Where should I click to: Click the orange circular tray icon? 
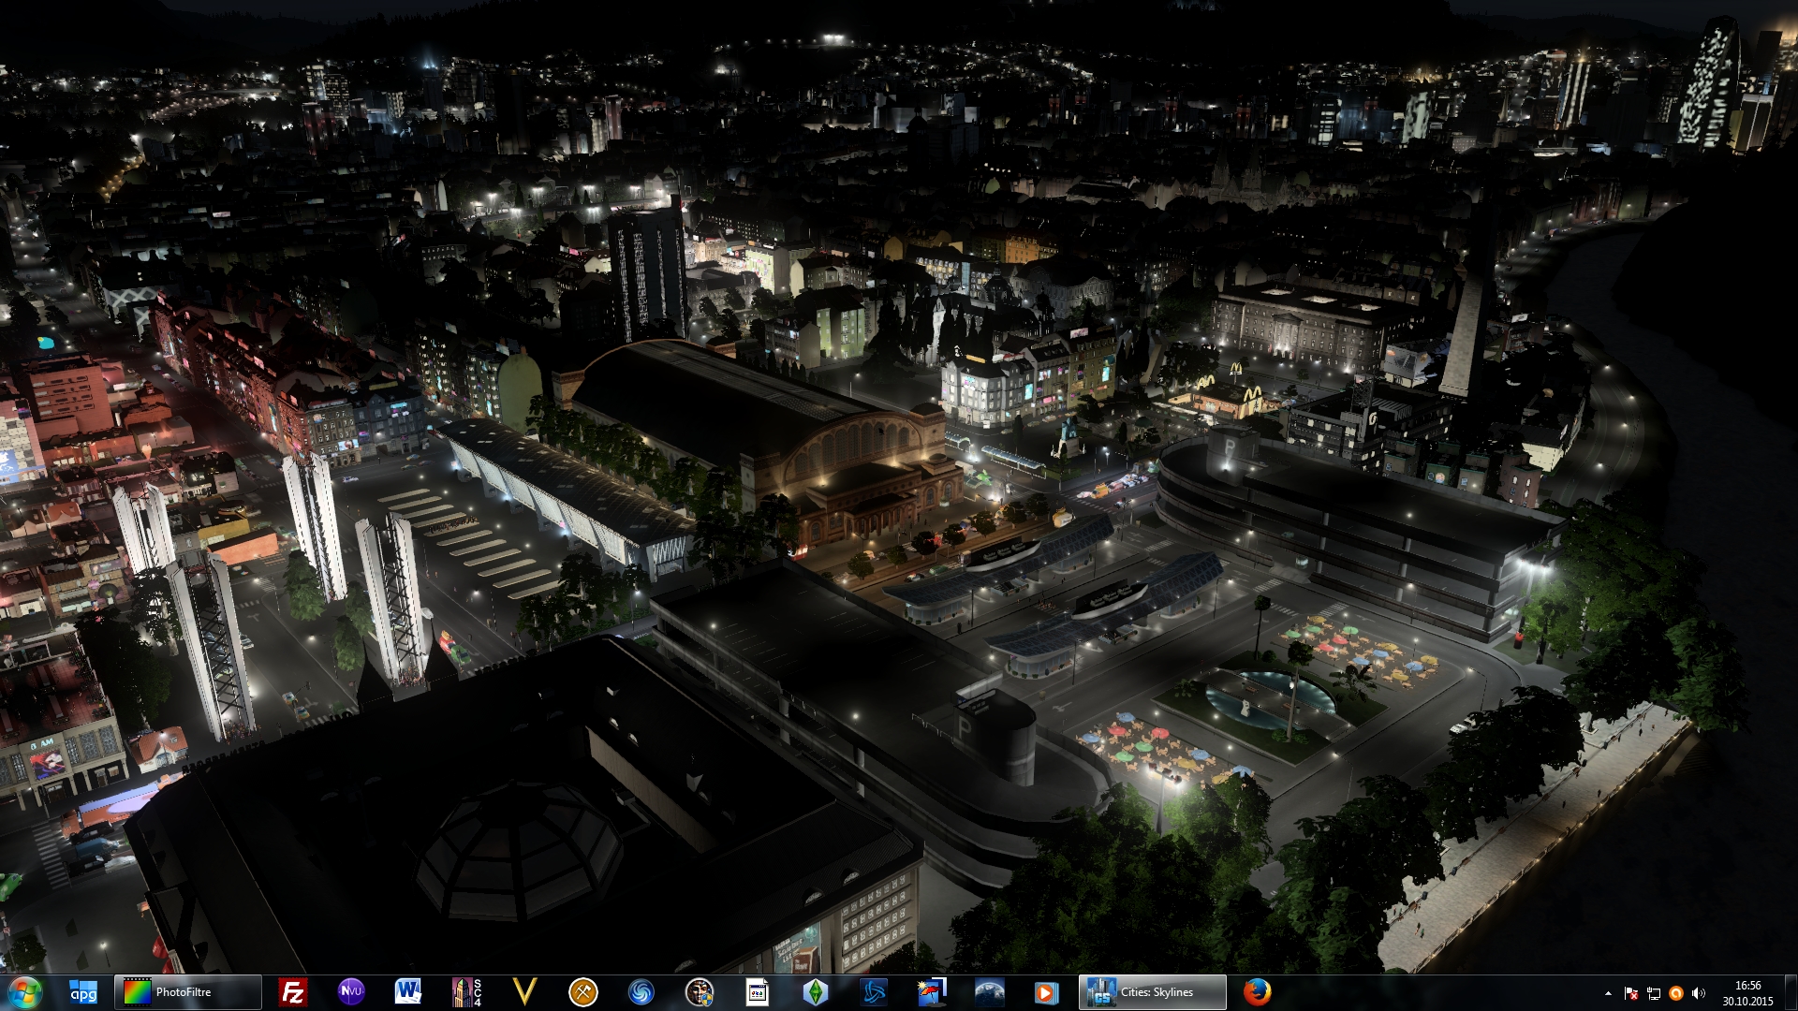pos(1676,993)
